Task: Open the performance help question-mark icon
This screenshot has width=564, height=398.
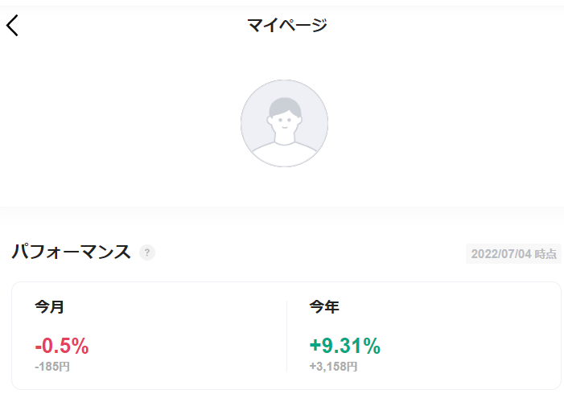Action: click(147, 252)
